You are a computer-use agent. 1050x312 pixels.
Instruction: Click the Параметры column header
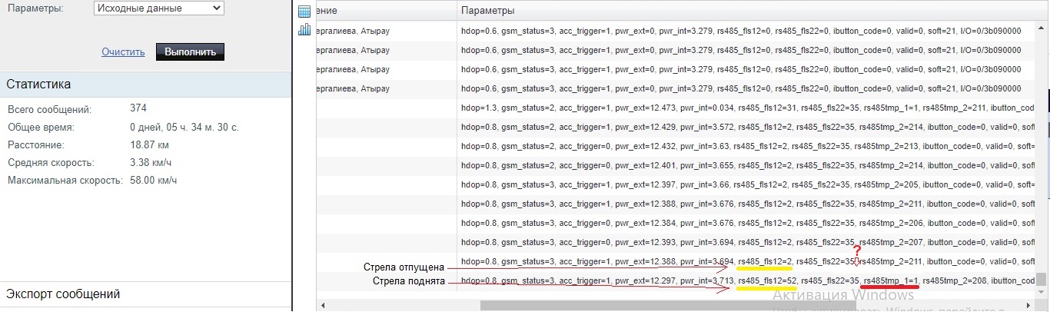pos(487,11)
